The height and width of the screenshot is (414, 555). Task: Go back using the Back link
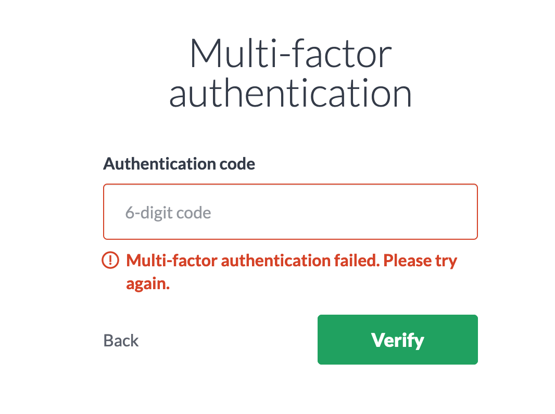tap(121, 341)
